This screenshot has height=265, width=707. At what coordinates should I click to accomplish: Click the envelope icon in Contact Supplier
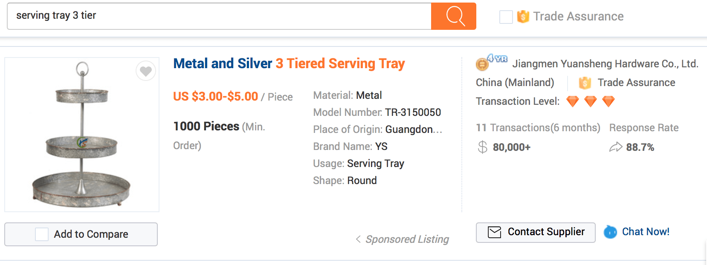tap(494, 232)
